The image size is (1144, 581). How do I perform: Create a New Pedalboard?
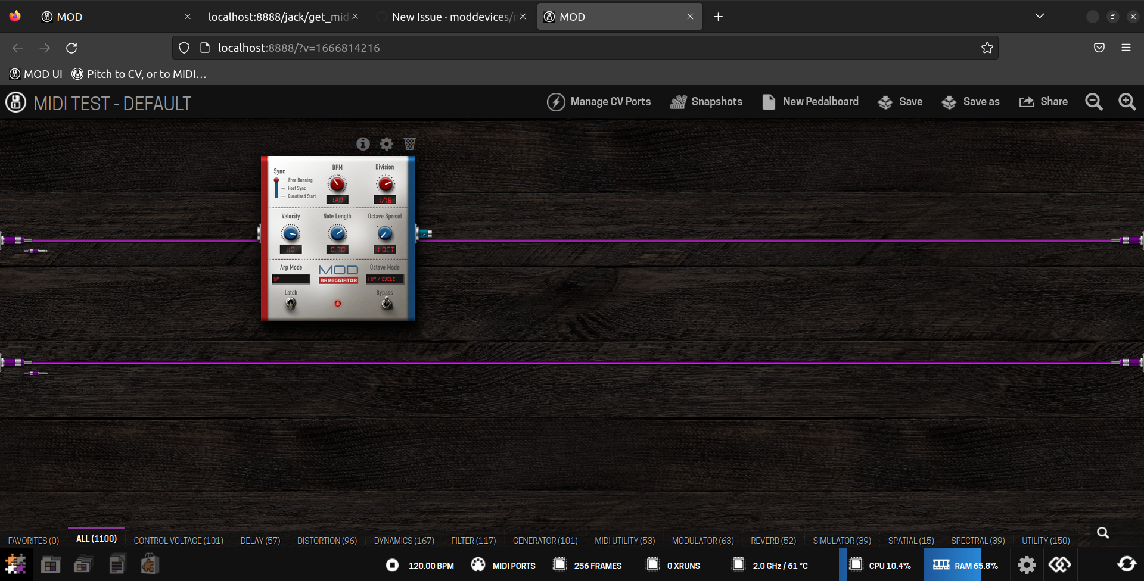[810, 102]
